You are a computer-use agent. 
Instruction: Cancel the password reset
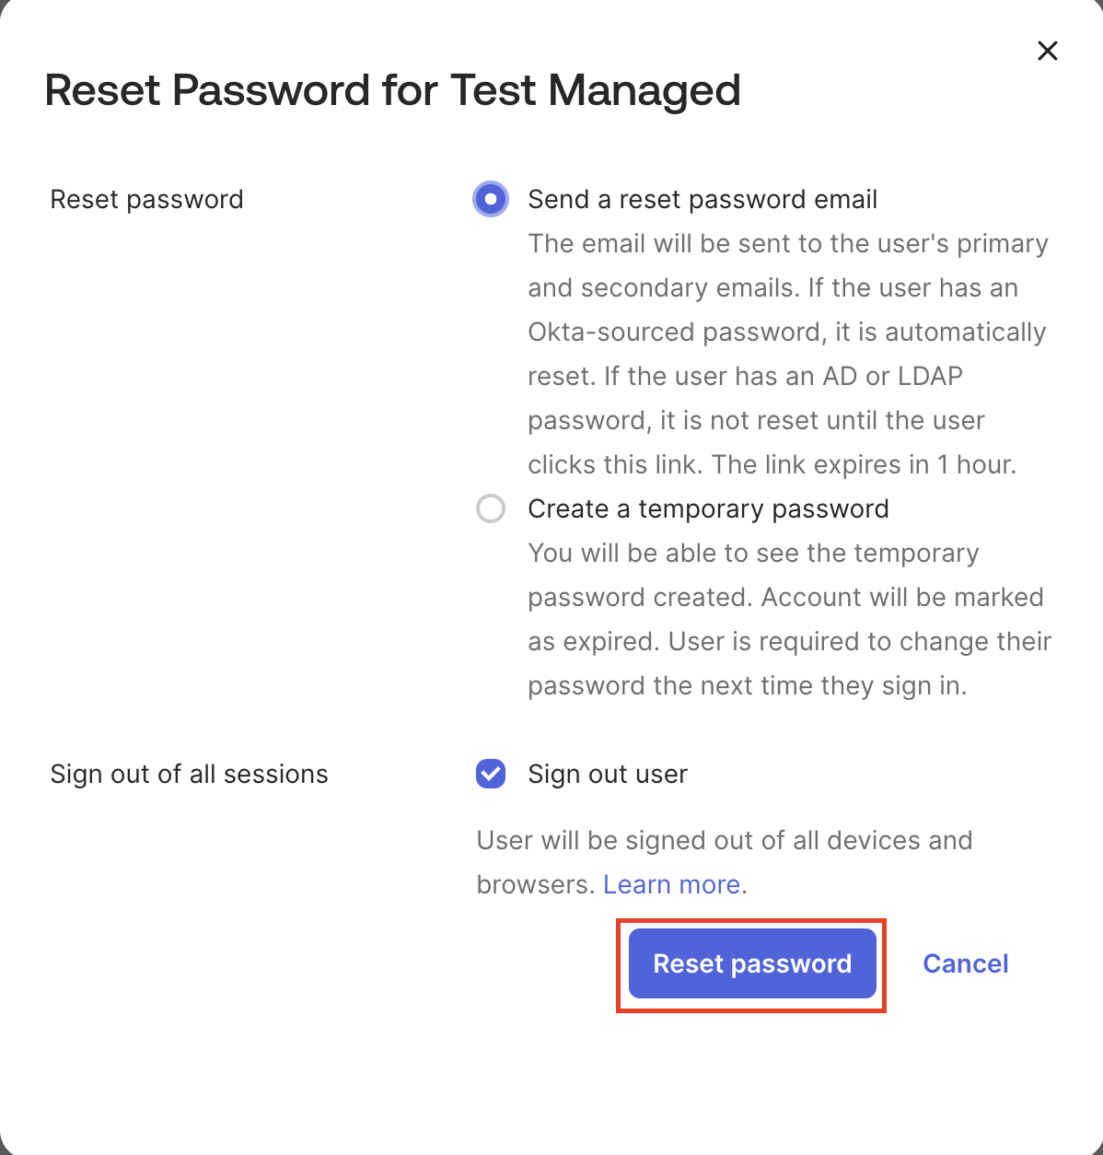pos(965,963)
